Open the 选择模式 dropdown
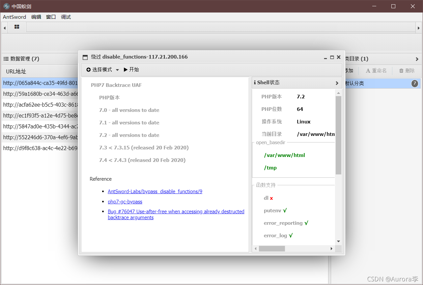The height and width of the screenshot is (285, 423). pos(102,70)
